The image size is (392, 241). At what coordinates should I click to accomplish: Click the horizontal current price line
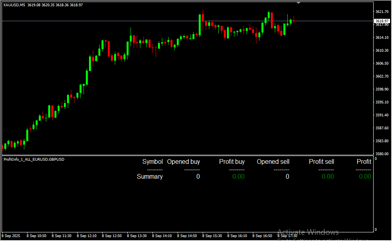pyautogui.click(x=118, y=21)
